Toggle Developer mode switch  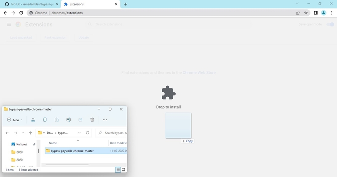point(330,24)
